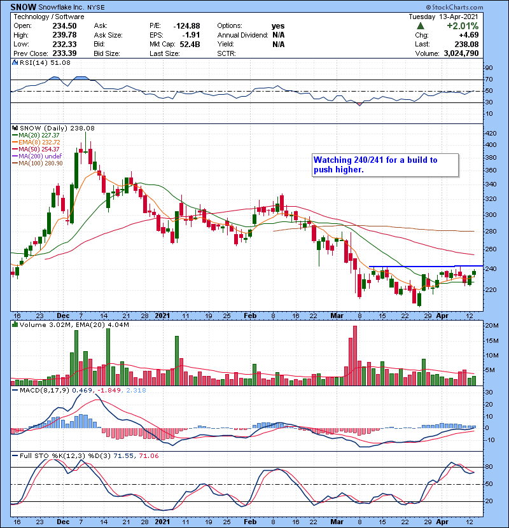Click the MACD(8,17,9) indicator label
This screenshot has width=509, height=528.
[45, 391]
